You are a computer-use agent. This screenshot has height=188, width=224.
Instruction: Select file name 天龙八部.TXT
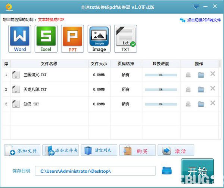pyautogui.click(x=35, y=89)
